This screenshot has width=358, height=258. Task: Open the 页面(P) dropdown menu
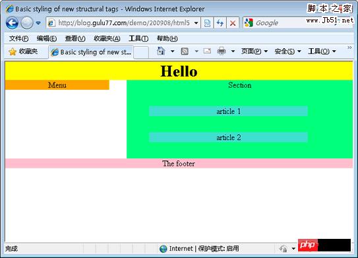(254, 51)
